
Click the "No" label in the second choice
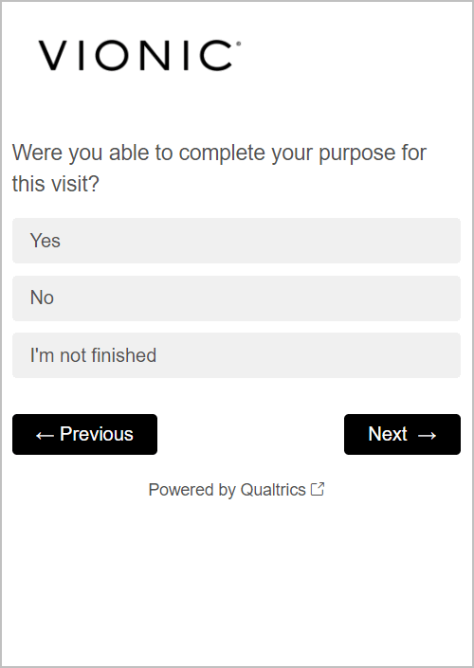[x=42, y=298]
